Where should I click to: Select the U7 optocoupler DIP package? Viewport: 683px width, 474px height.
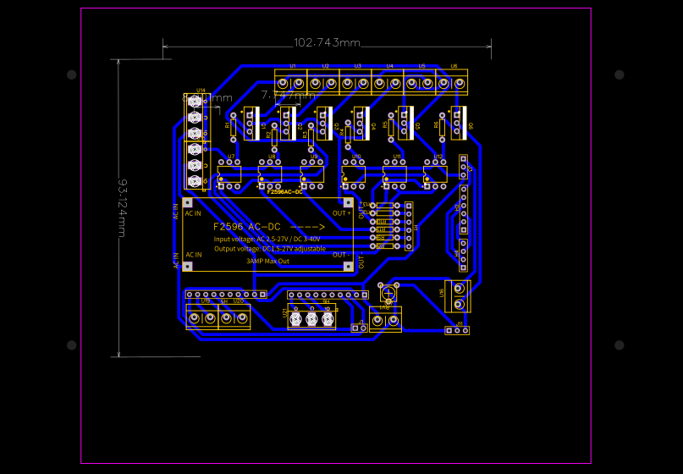(229, 174)
